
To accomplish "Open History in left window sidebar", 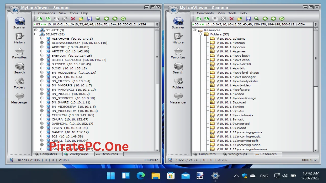I will click(20, 38).
